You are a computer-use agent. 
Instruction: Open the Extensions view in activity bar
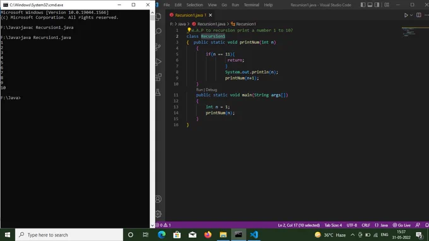159,77
